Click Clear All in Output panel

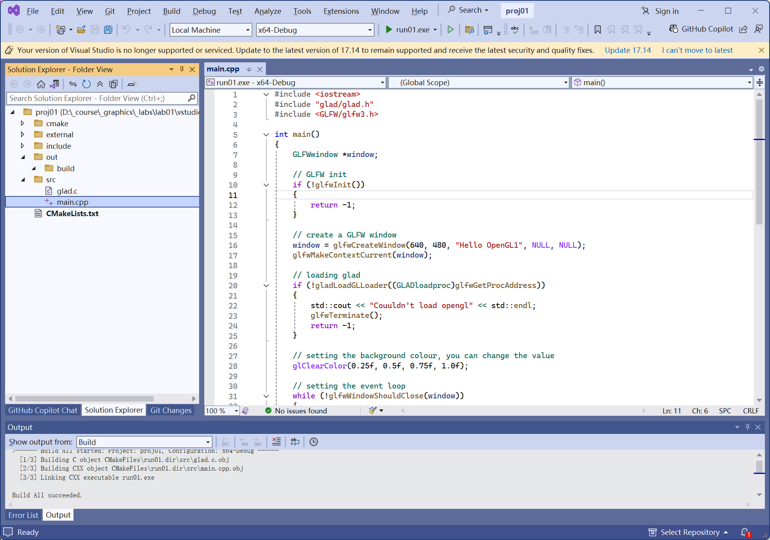(277, 442)
